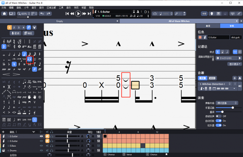
Task: Click the Play button in transport controls
Action: 78,14
